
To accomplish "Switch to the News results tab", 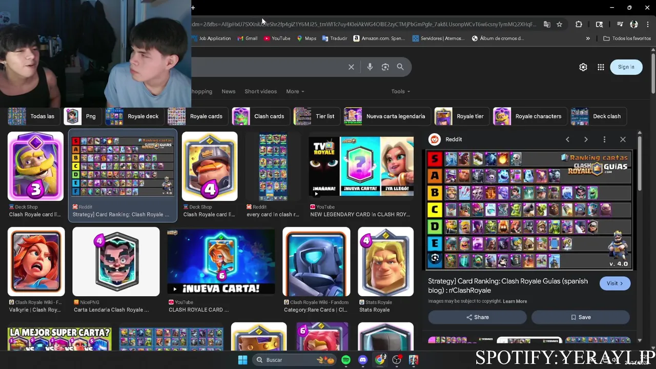I will coord(229,91).
